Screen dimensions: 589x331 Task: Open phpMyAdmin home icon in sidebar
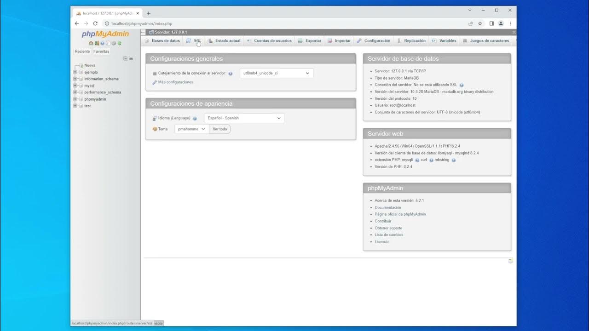coord(91,43)
